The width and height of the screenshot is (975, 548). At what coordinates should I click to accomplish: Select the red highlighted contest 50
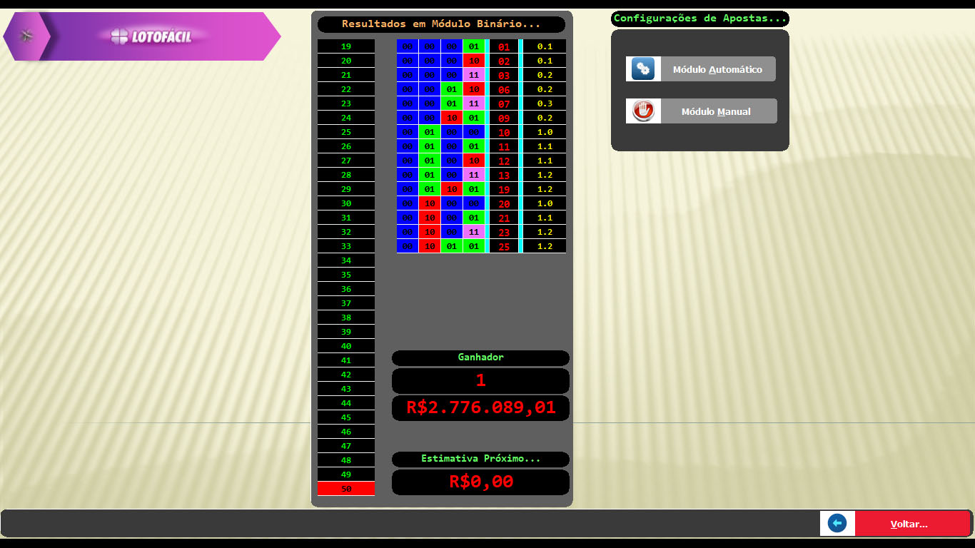346,489
